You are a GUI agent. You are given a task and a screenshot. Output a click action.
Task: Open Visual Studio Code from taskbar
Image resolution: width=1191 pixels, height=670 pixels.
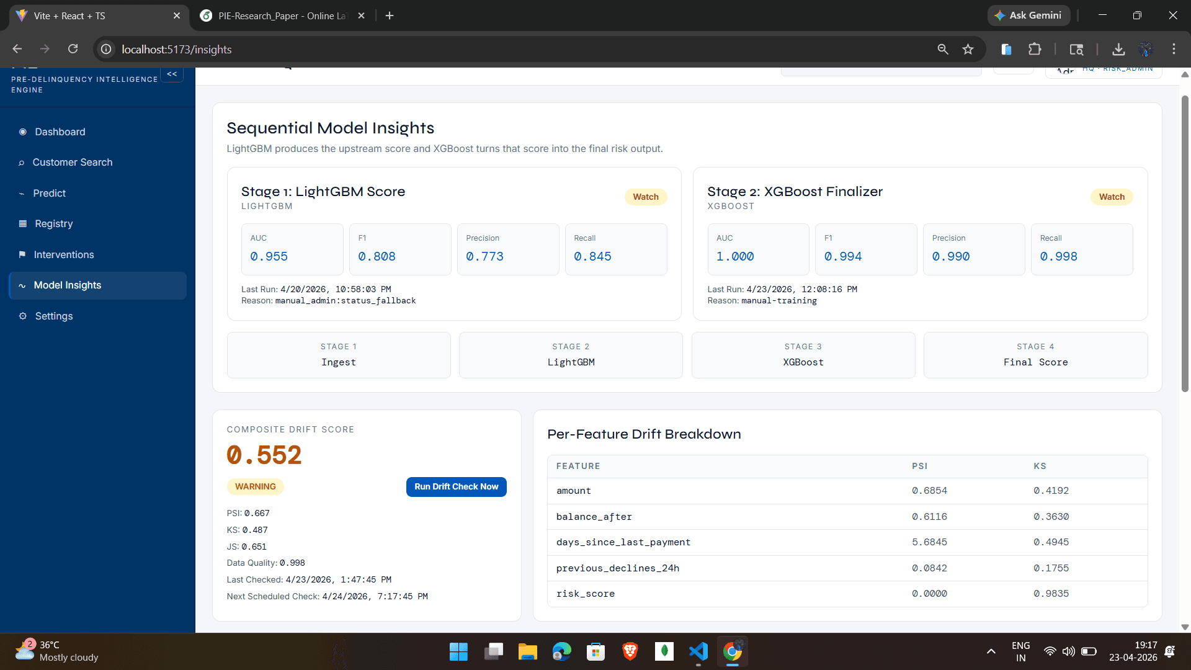pos(698,651)
